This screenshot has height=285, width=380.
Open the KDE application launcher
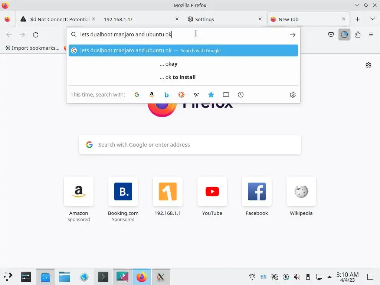(8, 277)
